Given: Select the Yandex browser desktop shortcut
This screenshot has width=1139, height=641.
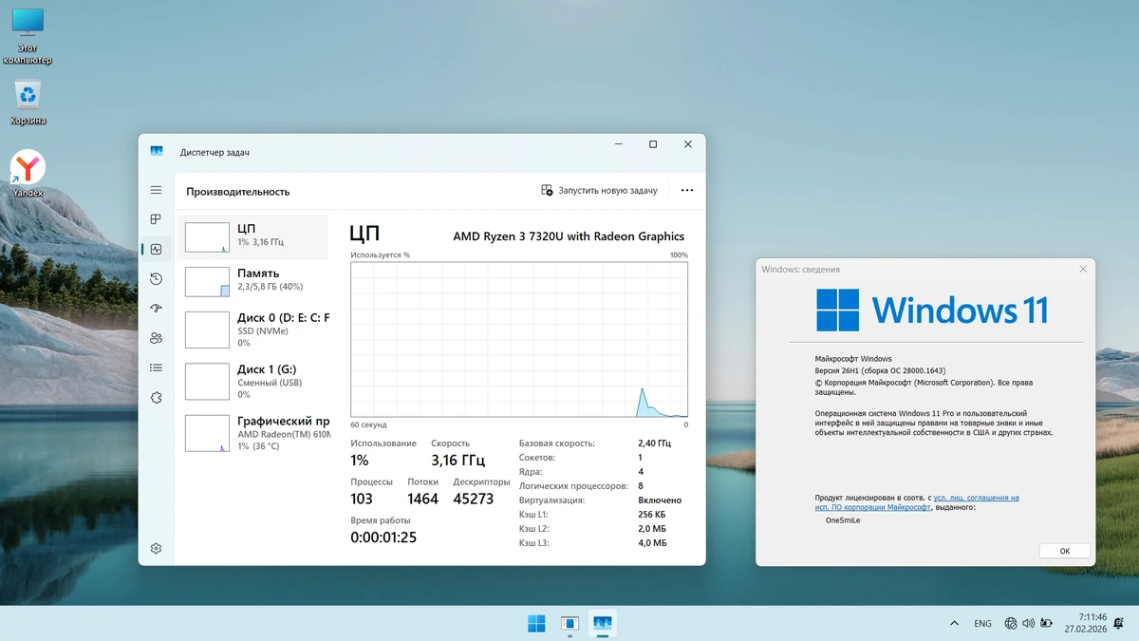Looking at the screenshot, I should (x=28, y=174).
